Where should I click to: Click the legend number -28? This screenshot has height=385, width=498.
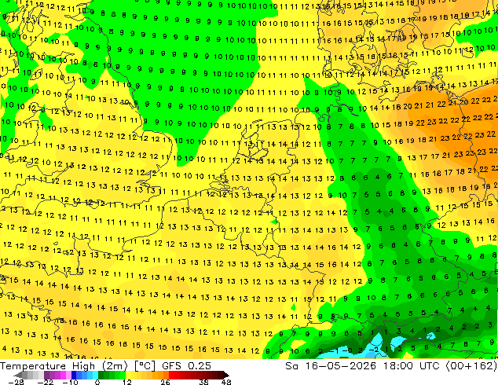[x=16, y=382]
